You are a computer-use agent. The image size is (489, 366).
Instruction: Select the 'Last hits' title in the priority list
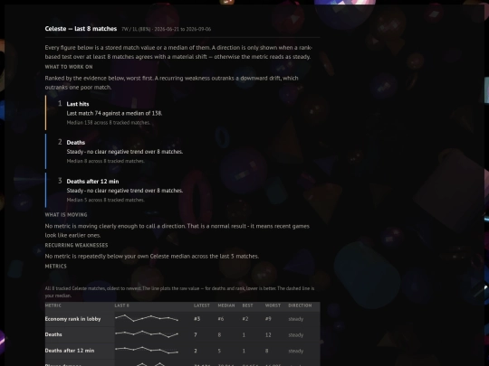(x=78, y=104)
